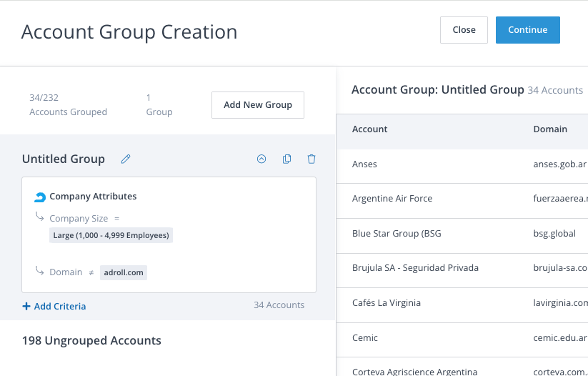Open the Blue Star Group account row
Screen dimensions: 588x376
pos(397,233)
